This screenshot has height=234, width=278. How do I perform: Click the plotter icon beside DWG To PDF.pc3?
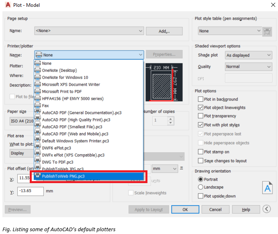click(38, 162)
